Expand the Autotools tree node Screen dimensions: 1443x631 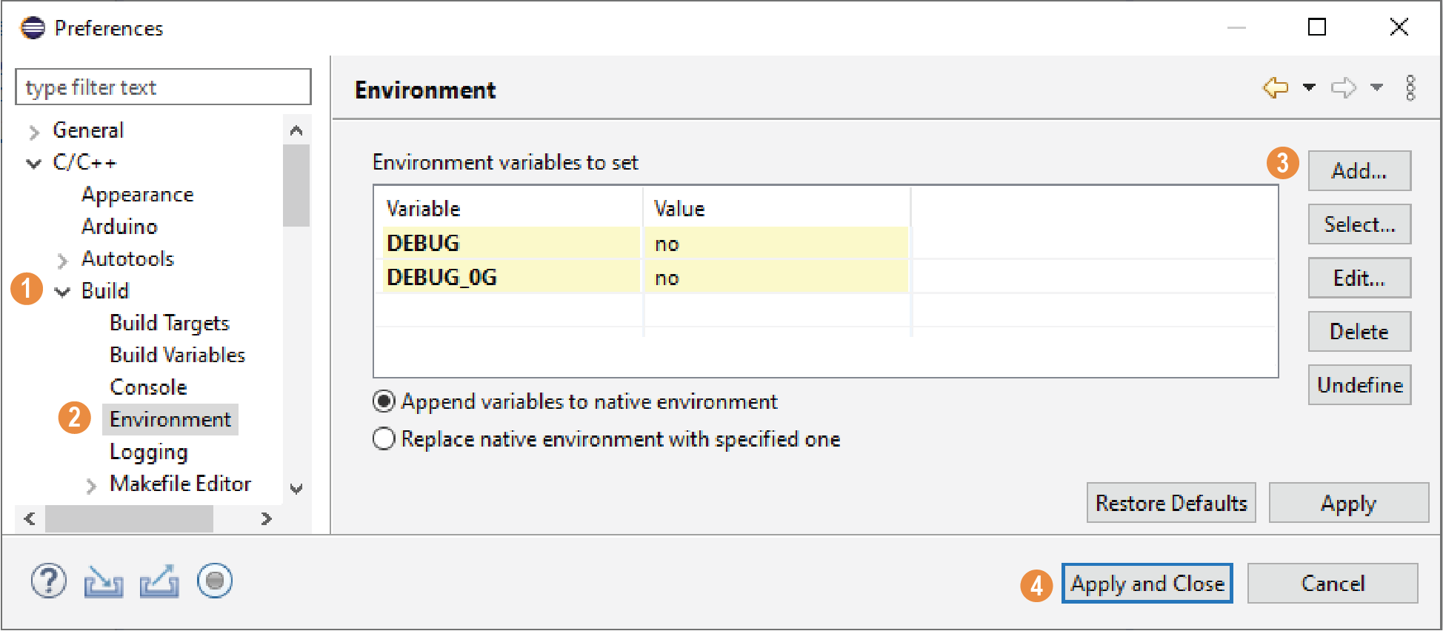click(x=63, y=260)
